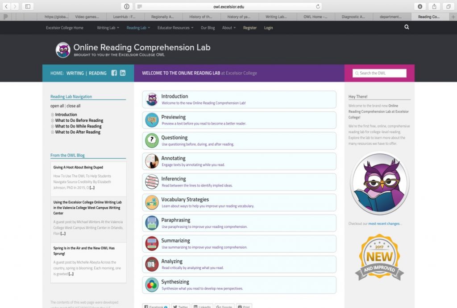Viewport: 457px width, 308px height.
Task: Click the large owl reading image
Action: (380, 183)
